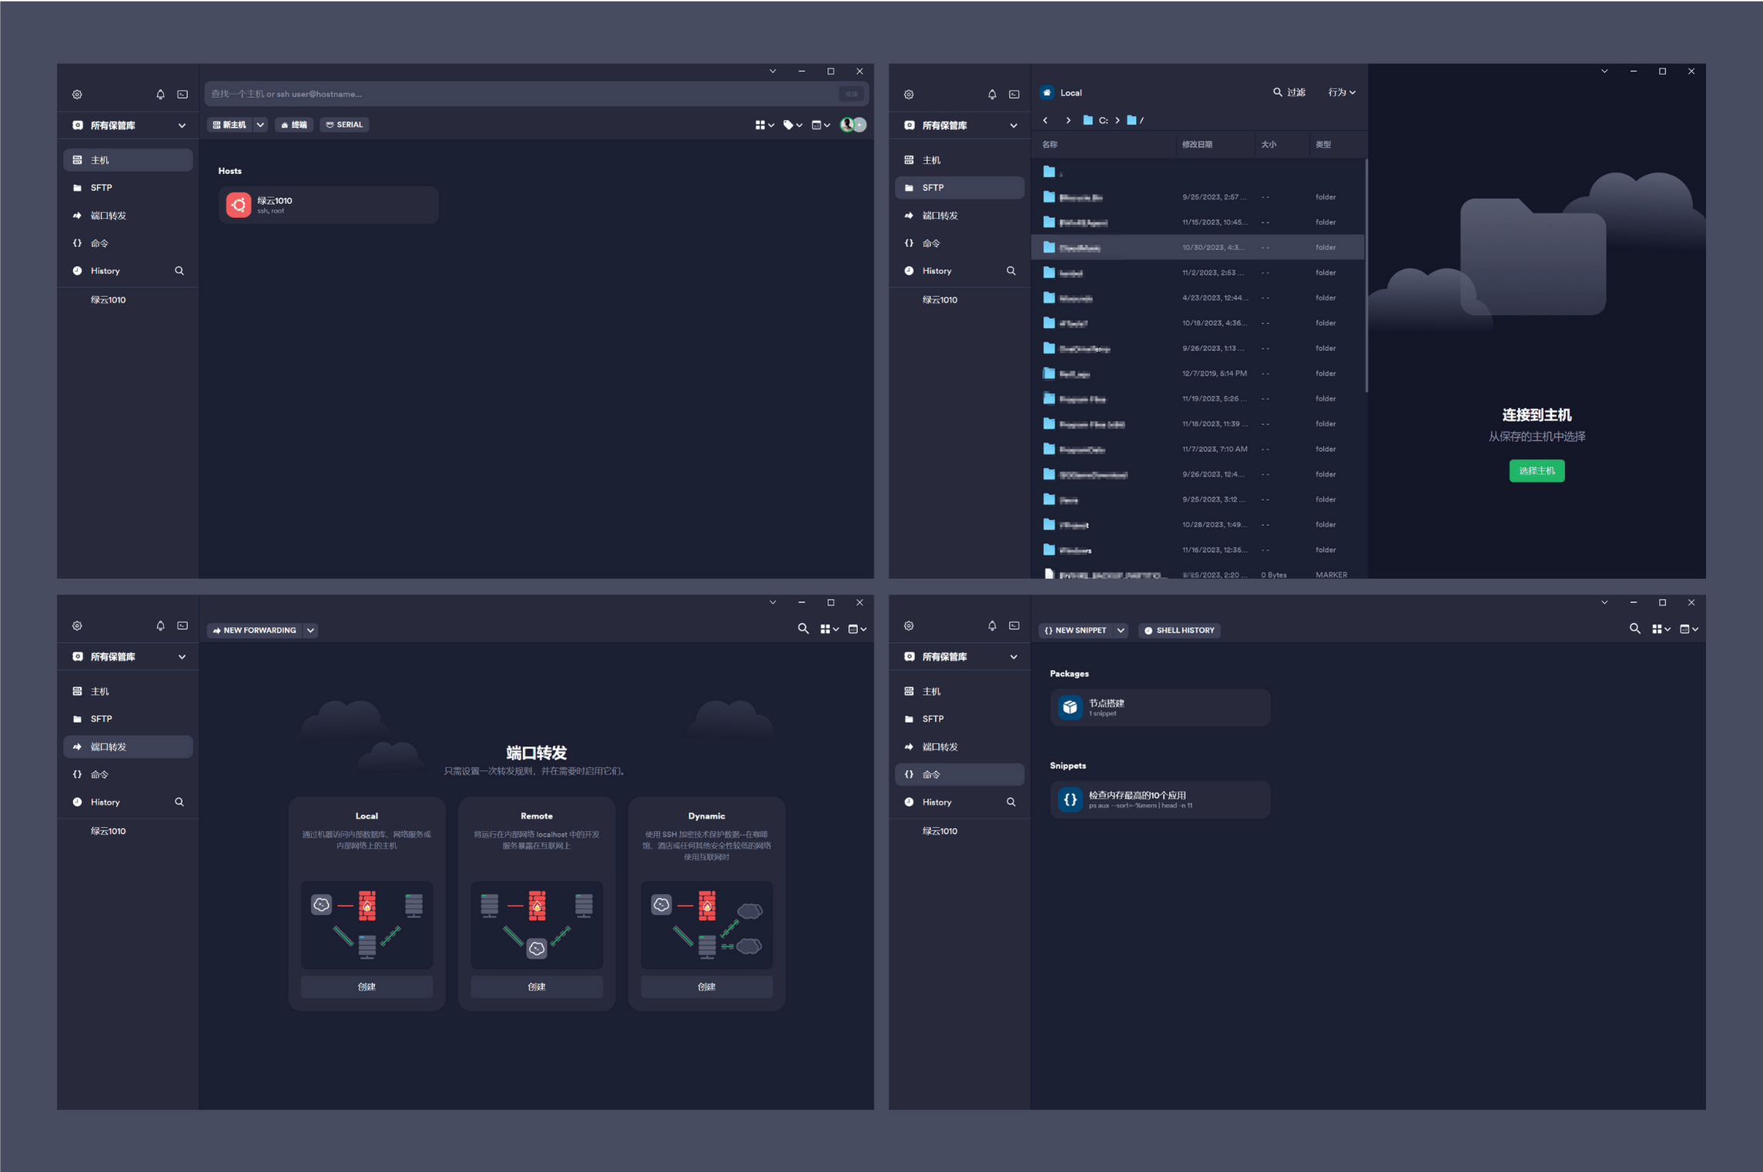The width and height of the screenshot is (1763, 1172).
Task: Click the green 选择主机 button
Action: [x=1536, y=470]
